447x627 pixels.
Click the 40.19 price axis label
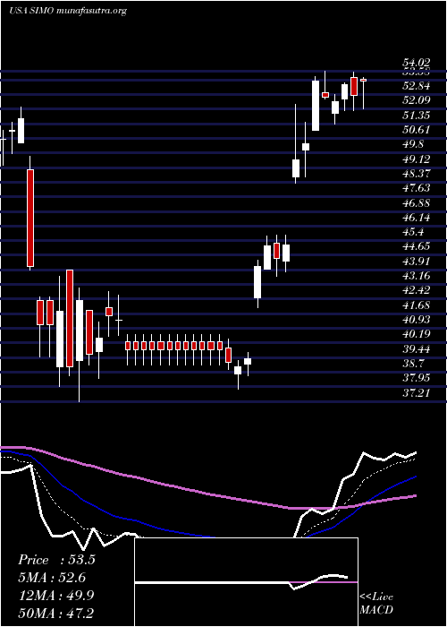[x=417, y=334]
